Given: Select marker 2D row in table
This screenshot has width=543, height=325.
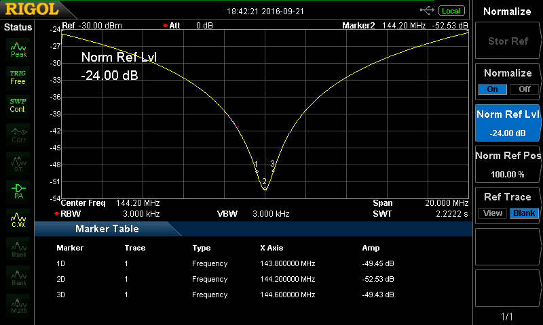Looking at the screenshot, I should [258, 279].
